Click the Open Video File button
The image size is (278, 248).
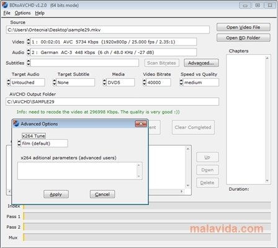[243, 27]
